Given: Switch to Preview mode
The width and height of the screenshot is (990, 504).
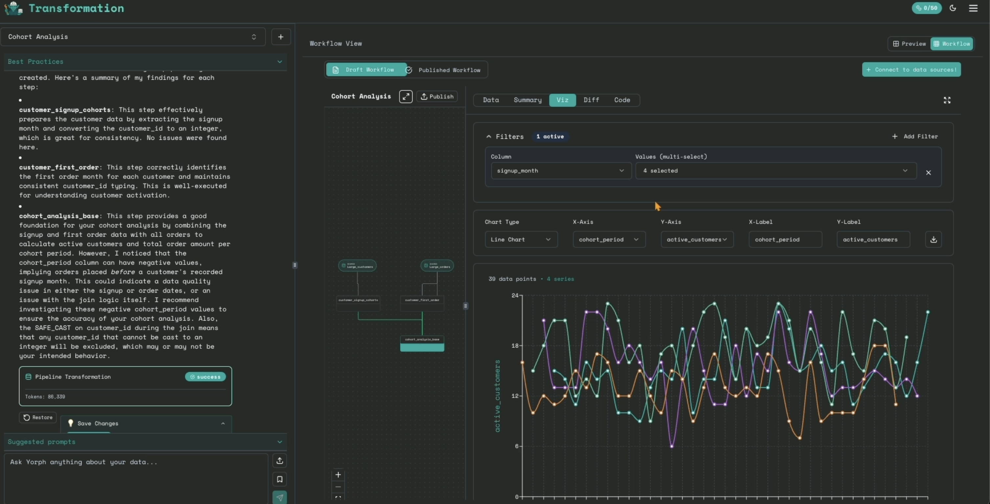Looking at the screenshot, I should click(x=909, y=43).
